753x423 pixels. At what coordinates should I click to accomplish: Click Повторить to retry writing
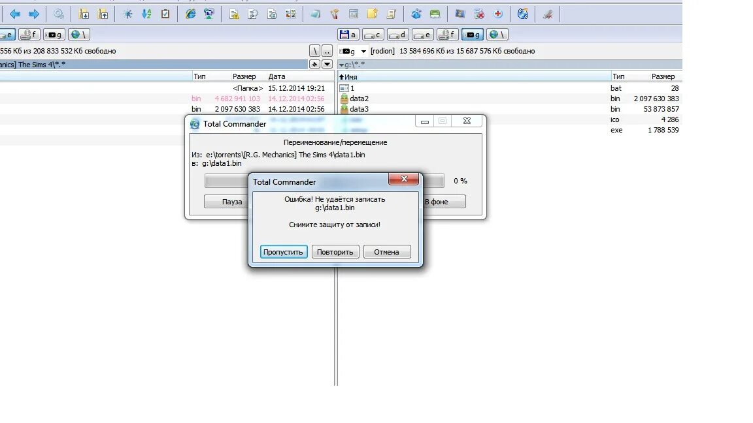coord(335,252)
